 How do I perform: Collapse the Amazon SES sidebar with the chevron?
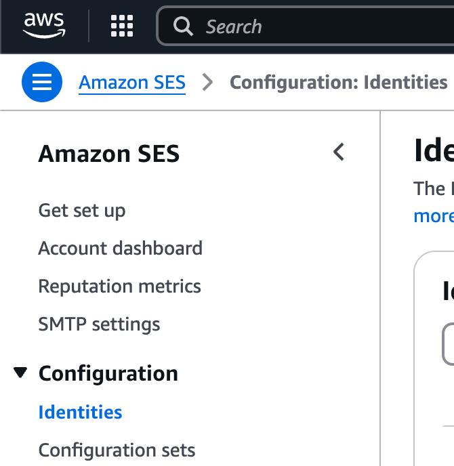[339, 152]
